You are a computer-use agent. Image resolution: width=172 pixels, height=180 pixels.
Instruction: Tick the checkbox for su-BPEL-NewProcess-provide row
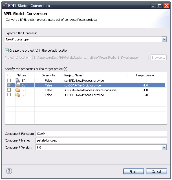[9, 95]
